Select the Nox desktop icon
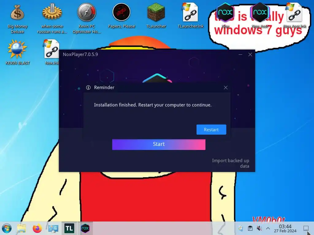The width and height of the screenshot is (314, 235). [225, 16]
